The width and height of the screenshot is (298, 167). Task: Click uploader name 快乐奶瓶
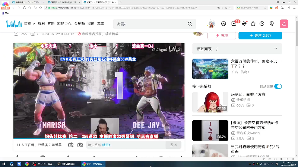pos(243,100)
